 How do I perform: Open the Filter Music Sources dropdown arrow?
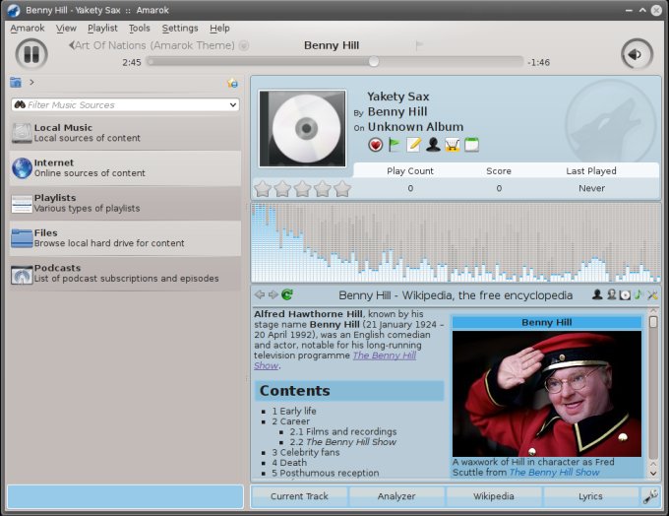[233, 104]
